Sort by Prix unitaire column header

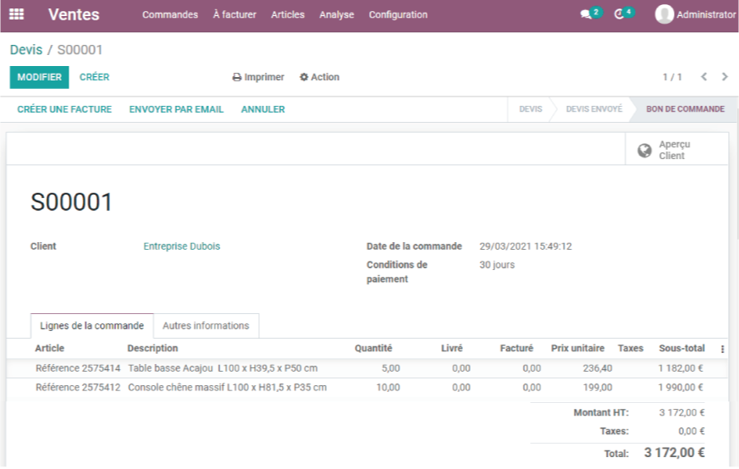point(578,348)
